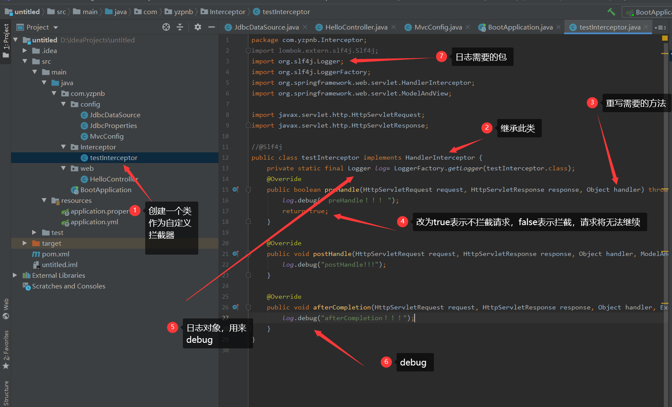
Task: Close the JdbcDataSource.java tab
Action: pyautogui.click(x=305, y=27)
